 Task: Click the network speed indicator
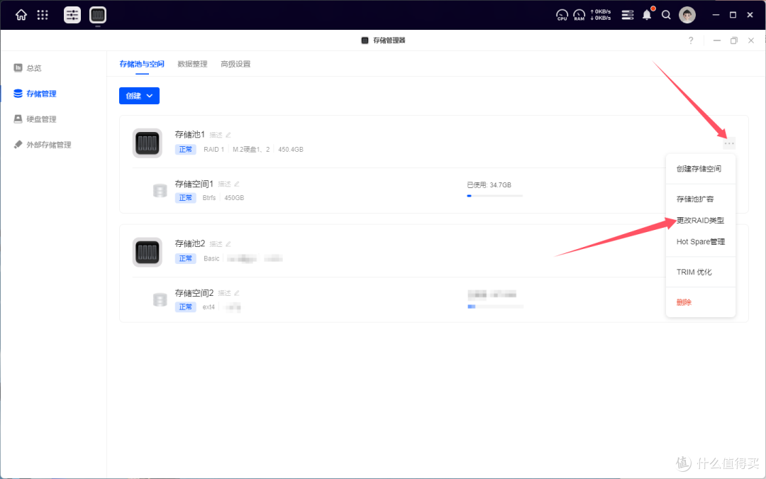(x=601, y=15)
